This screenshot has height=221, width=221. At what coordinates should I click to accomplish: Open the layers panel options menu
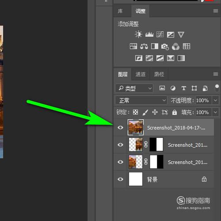(216, 74)
